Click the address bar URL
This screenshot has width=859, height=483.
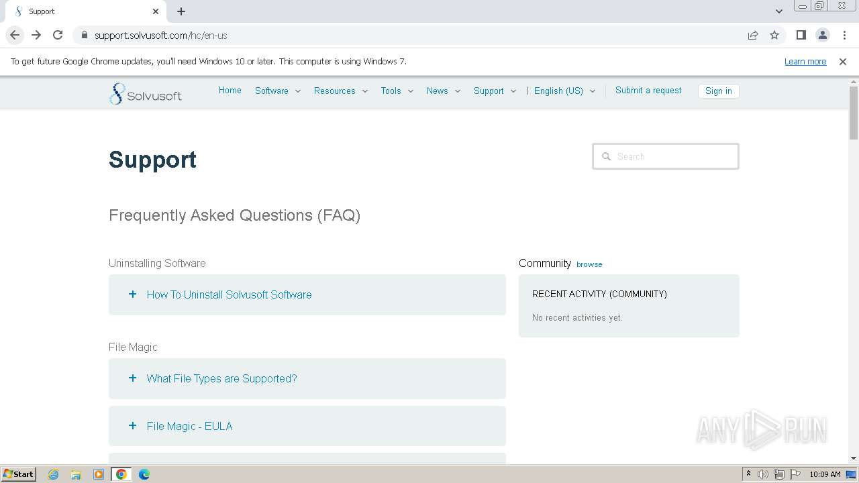[160, 35]
